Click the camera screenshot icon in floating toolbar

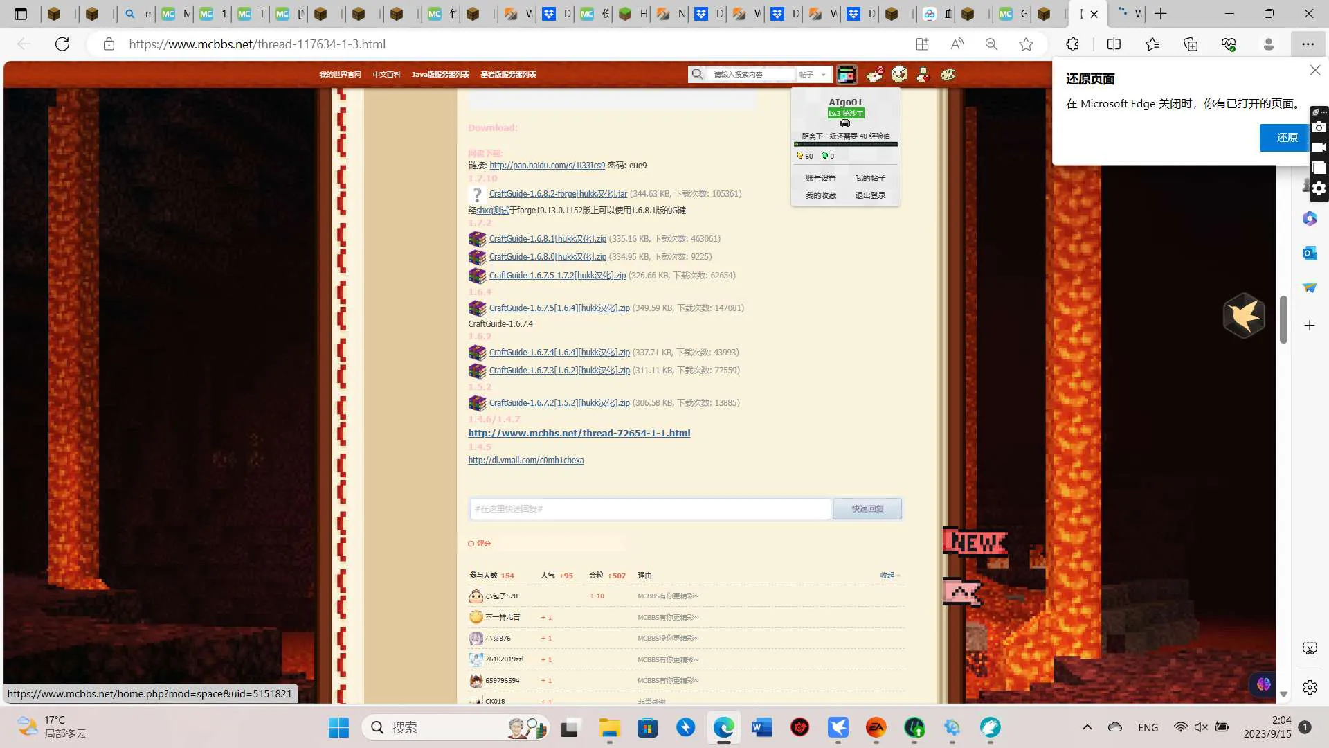tap(1319, 127)
